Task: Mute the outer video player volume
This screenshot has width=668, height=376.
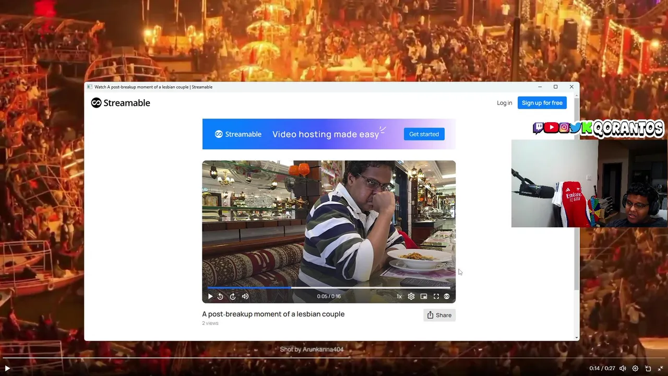Action: coord(623,368)
